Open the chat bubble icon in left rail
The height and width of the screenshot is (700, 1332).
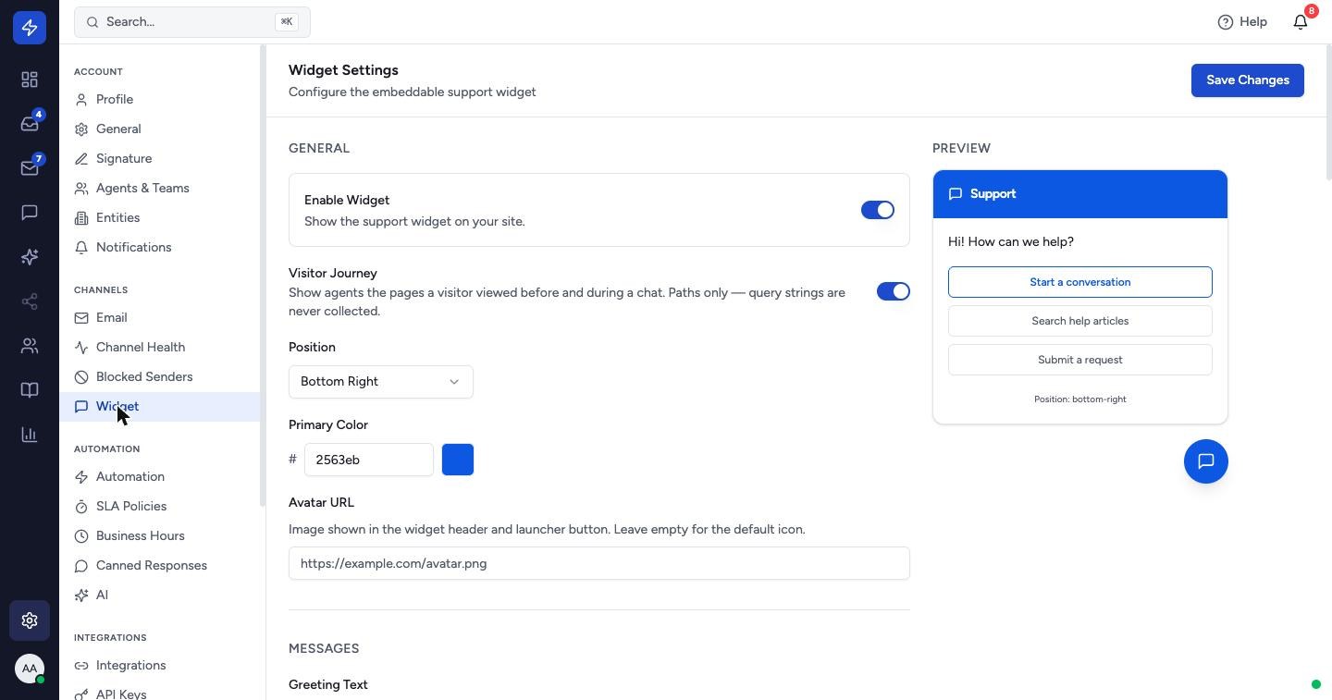[x=30, y=213]
